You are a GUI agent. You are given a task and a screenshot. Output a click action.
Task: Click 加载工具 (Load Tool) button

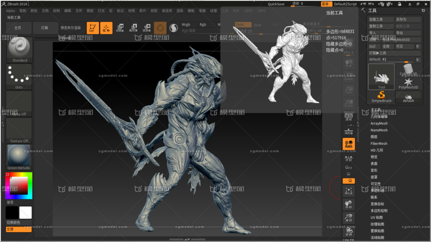coord(381,19)
